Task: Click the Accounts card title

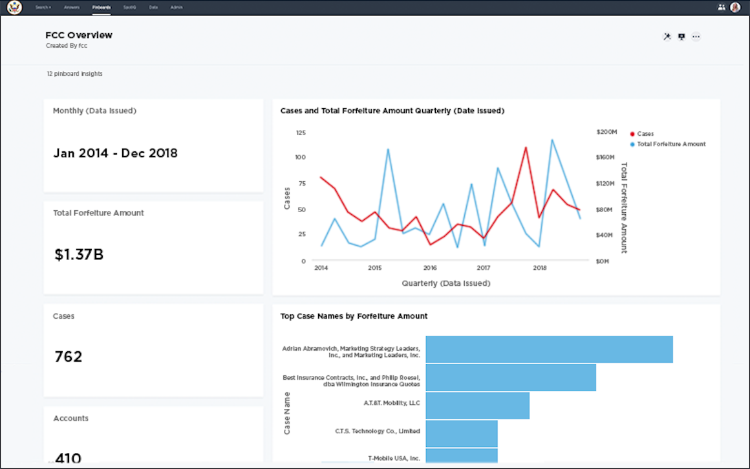Action: pyautogui.click(x=70, y=419)
